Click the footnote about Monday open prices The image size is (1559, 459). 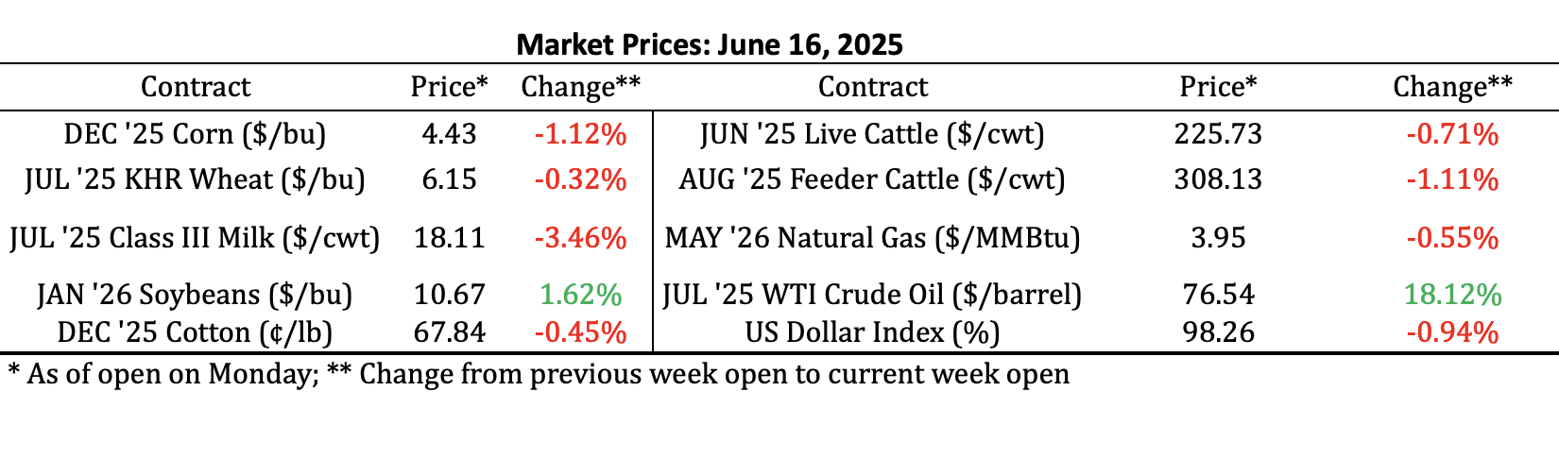539,374
